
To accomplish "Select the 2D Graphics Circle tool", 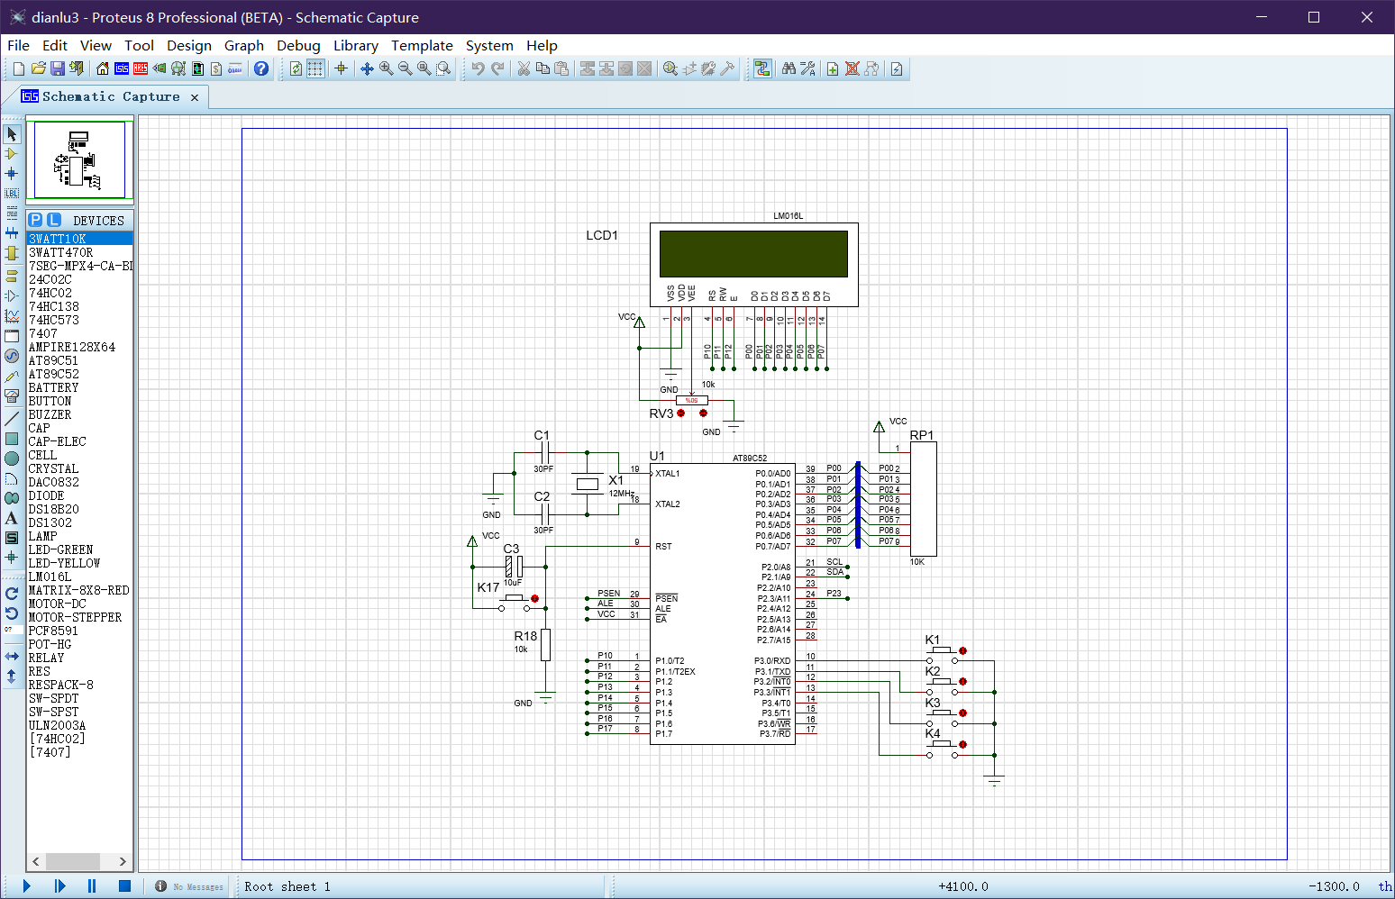I will (x=12, y=459).
